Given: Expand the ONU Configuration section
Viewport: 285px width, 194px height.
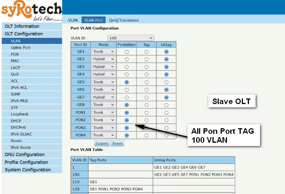Looking at the screenshot, I should coord(25,155).
